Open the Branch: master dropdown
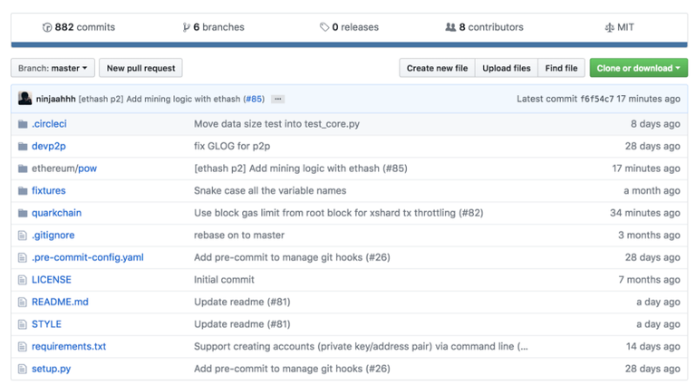Viewport: 696px width, 385px height. click(53, 68)
